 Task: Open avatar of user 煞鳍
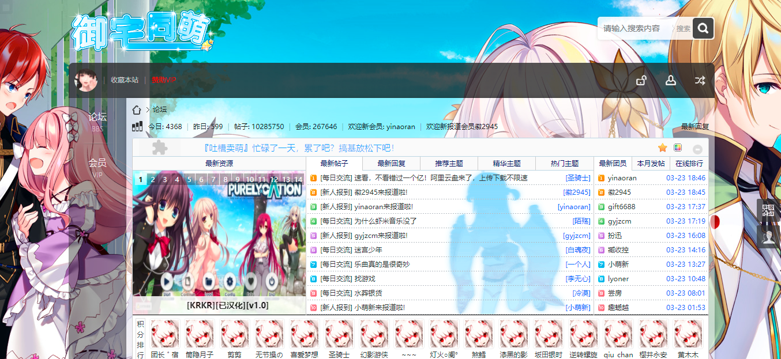pyautogui.click(x=479, y=334)
